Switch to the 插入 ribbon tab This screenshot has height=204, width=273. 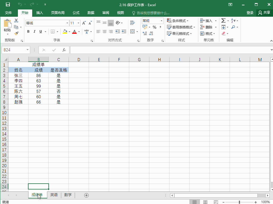coord(39,13)
